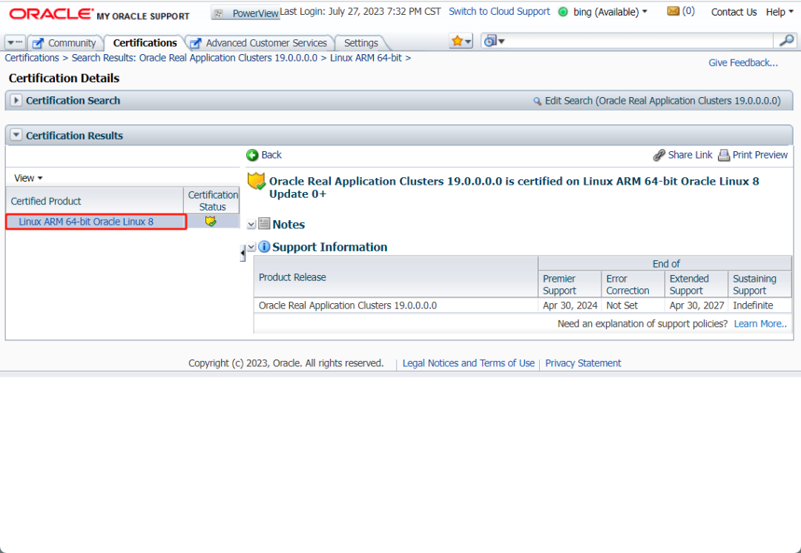The width and height of the screenshot is (801, 553).
Task: Collapse the Support Information section arrow
Action: tap(251, 247)
